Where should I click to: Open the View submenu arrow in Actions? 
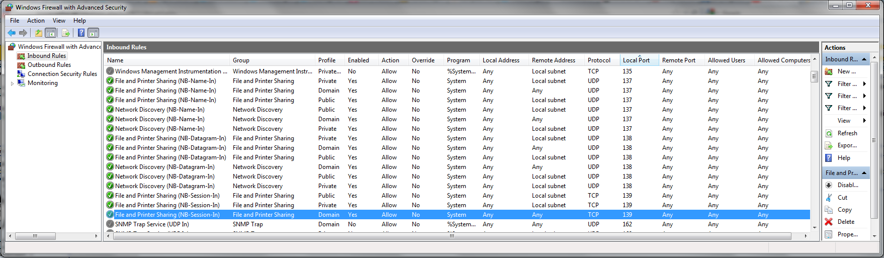[864, 121]
